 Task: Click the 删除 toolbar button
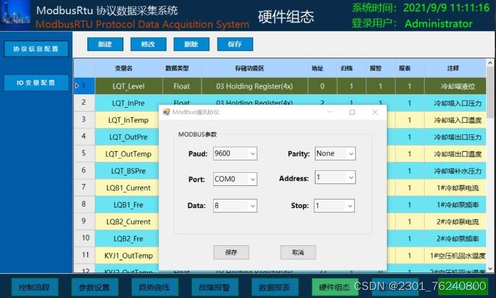coord(192,44)
